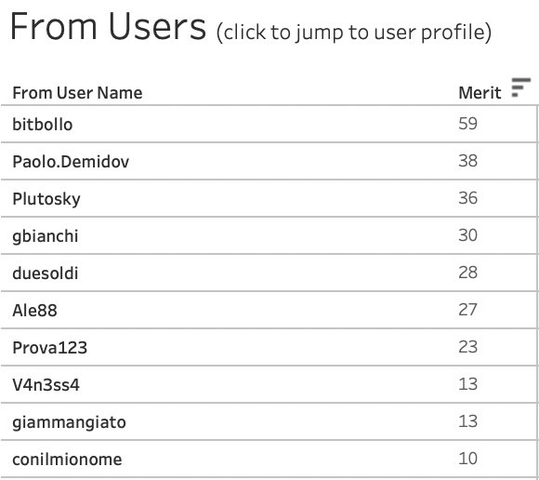539x480 pixels.
Task: Select merit value 27 for Ale88
Action: pyautogui.click(x=467, y=310)
